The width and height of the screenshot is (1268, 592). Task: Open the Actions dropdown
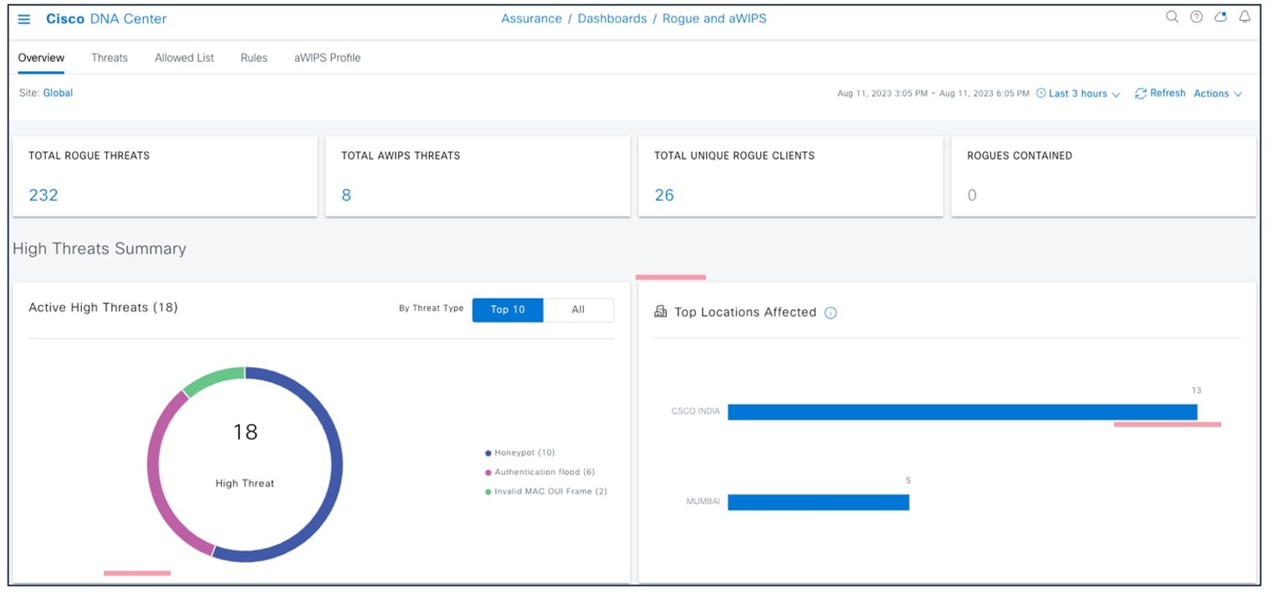click(x=1218, y=94)
